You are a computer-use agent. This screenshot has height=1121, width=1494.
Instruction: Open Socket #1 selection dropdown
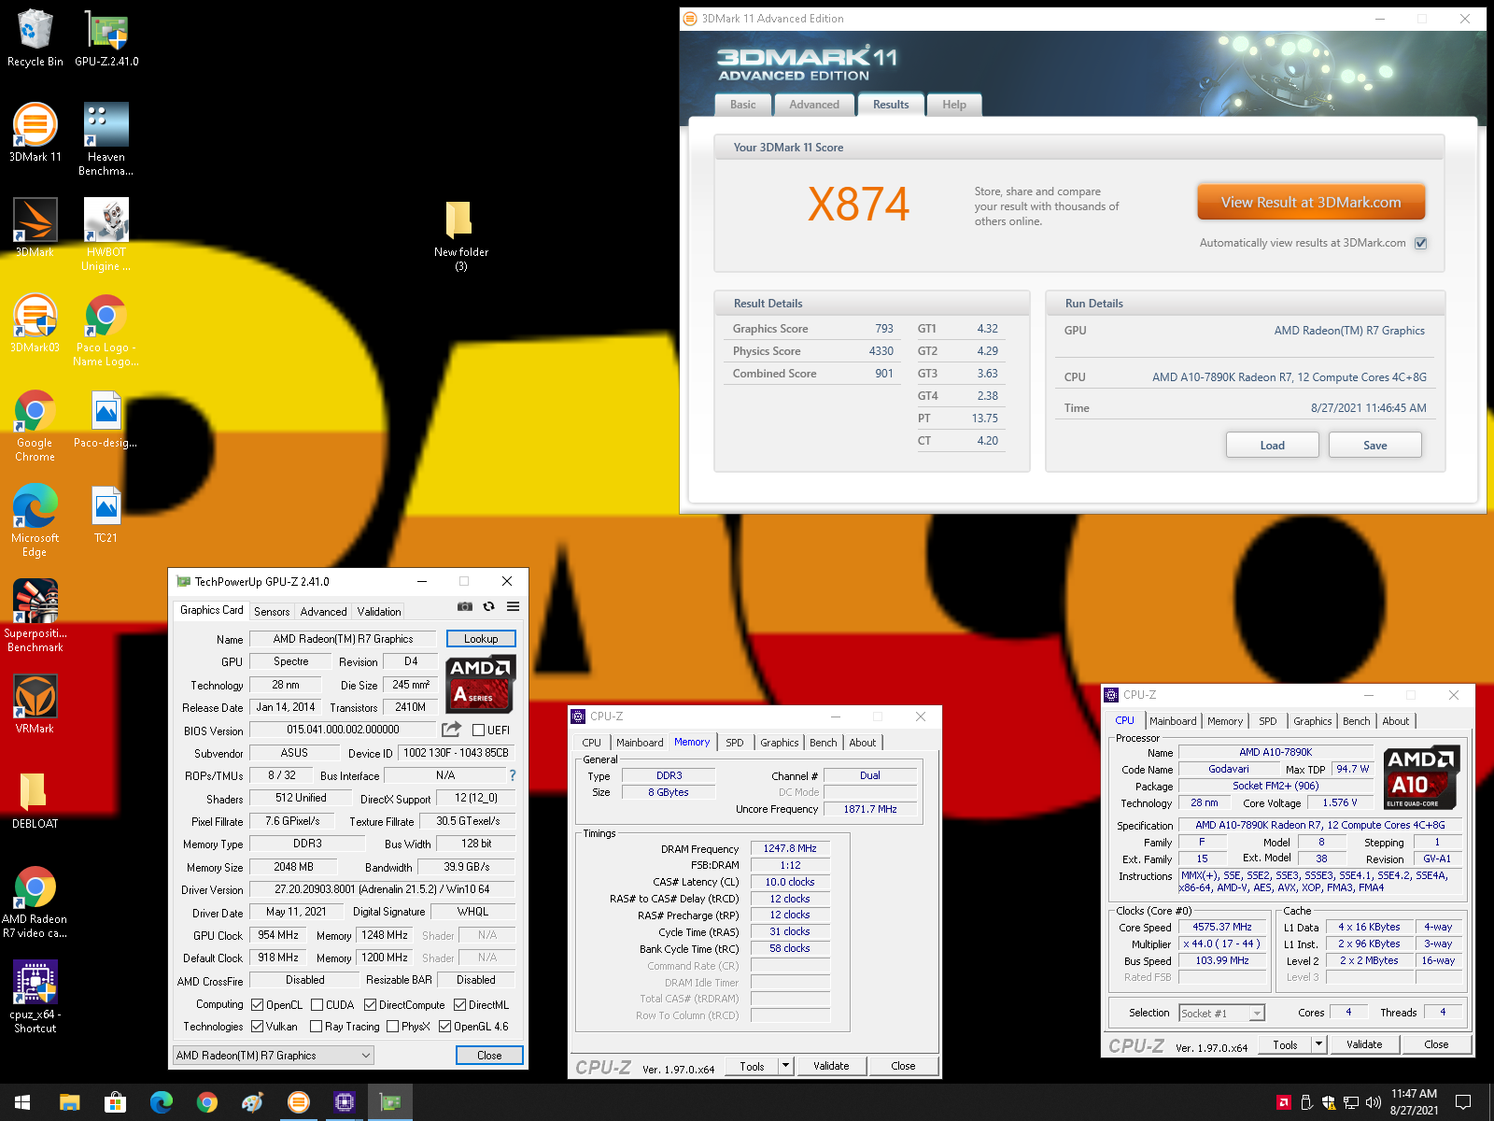pos(1221,1013)
